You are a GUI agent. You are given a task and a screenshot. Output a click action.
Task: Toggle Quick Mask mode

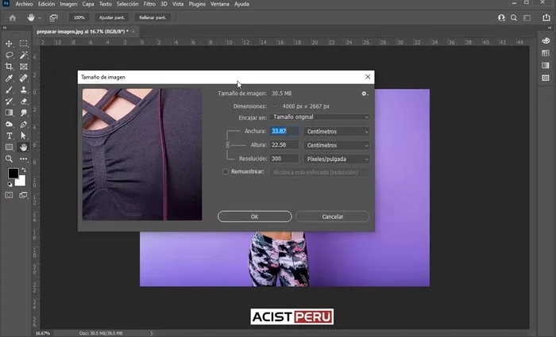click(x=9, y=195)
